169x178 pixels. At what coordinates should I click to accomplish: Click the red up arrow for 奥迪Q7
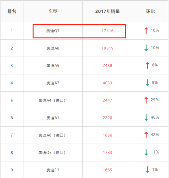146,30
